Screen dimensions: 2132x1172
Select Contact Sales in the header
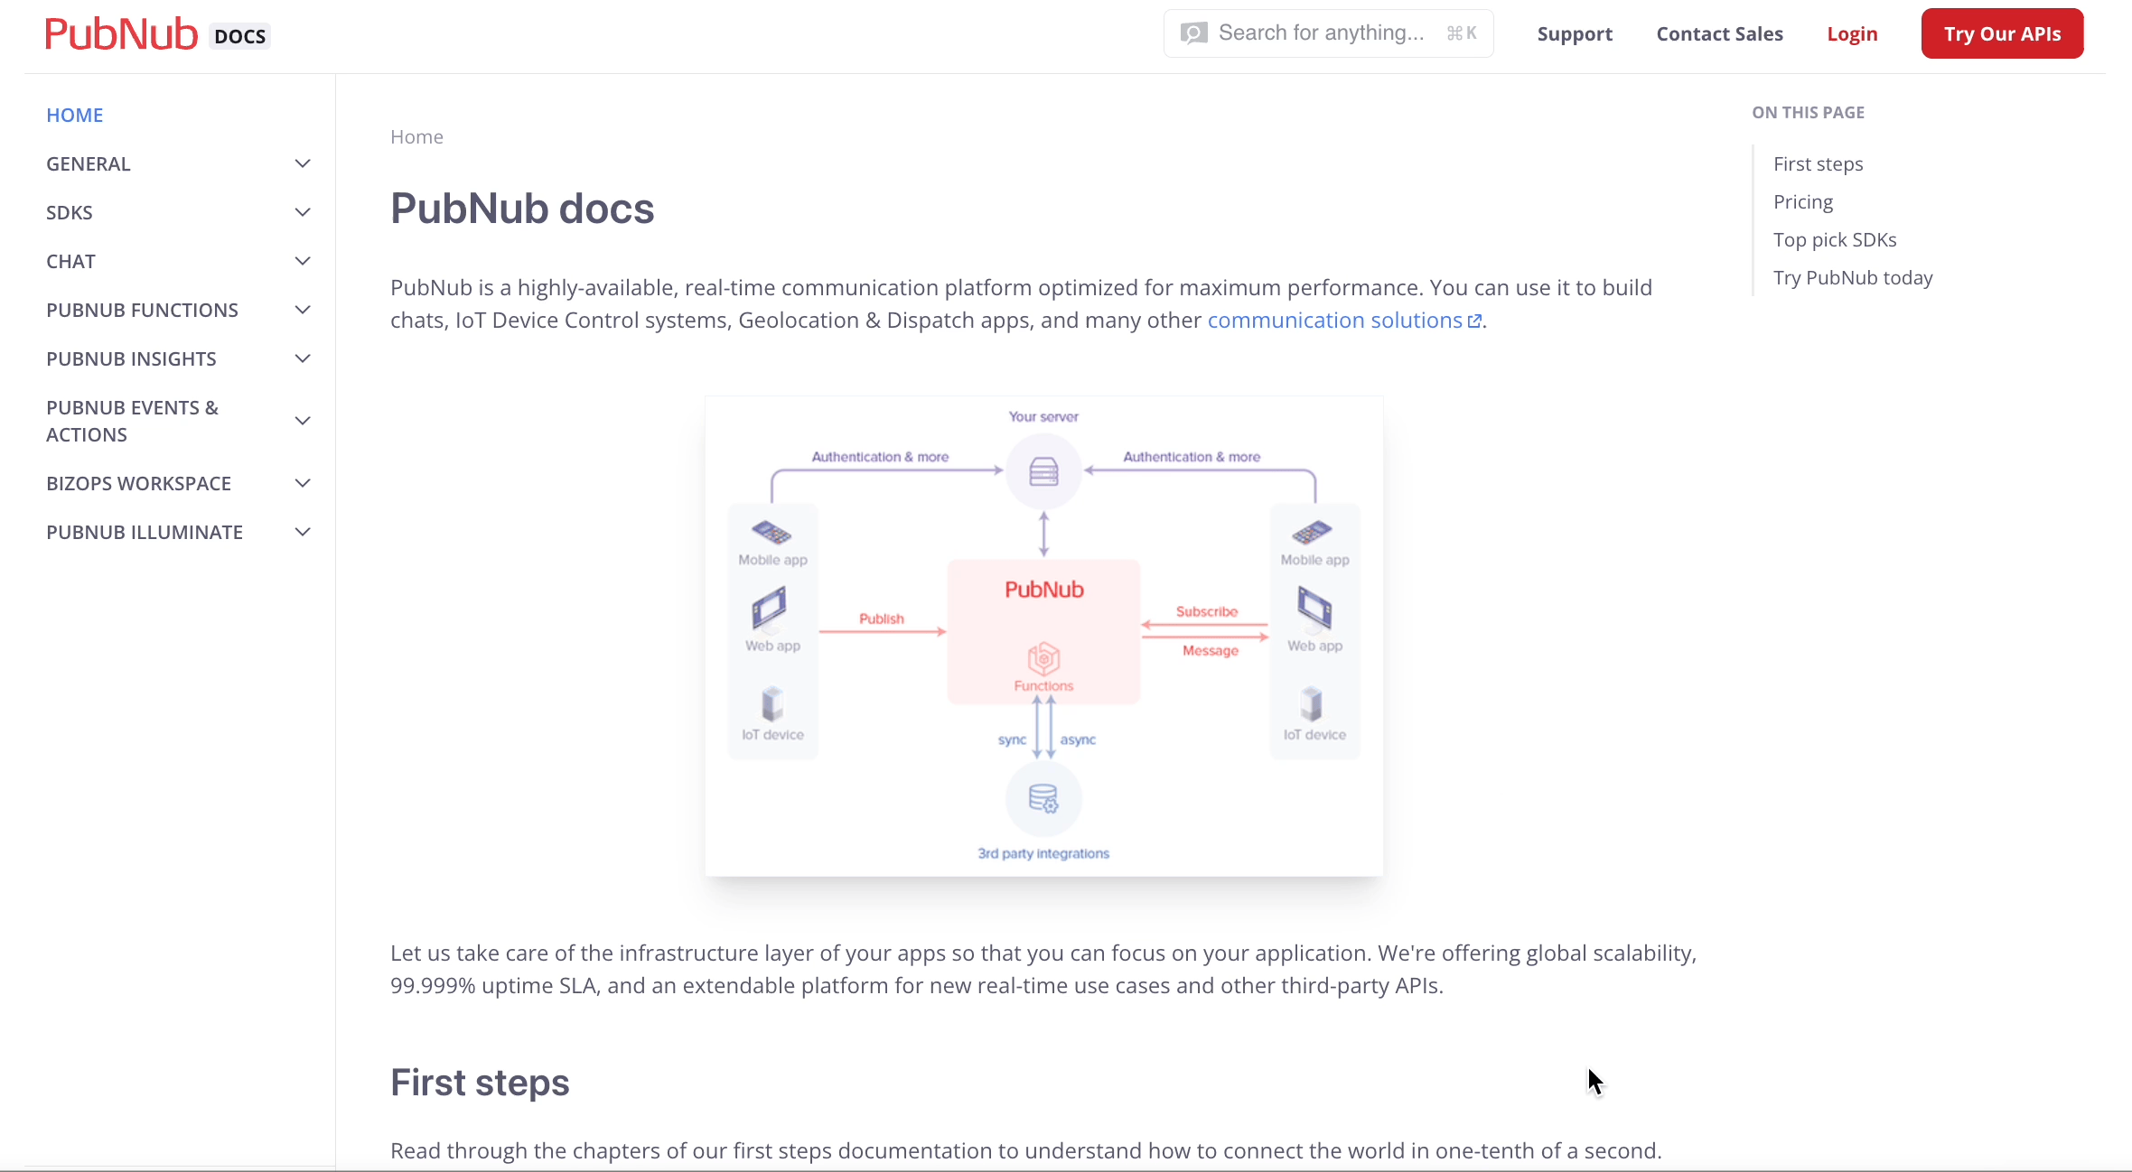pyautogui.click(x=1718, y=33)
